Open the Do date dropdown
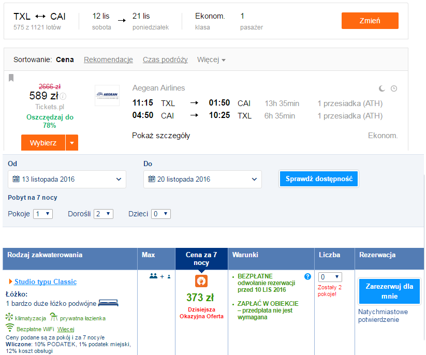This screenshot has width=426, height=355. pyautogui.click(x=202, y=179)
